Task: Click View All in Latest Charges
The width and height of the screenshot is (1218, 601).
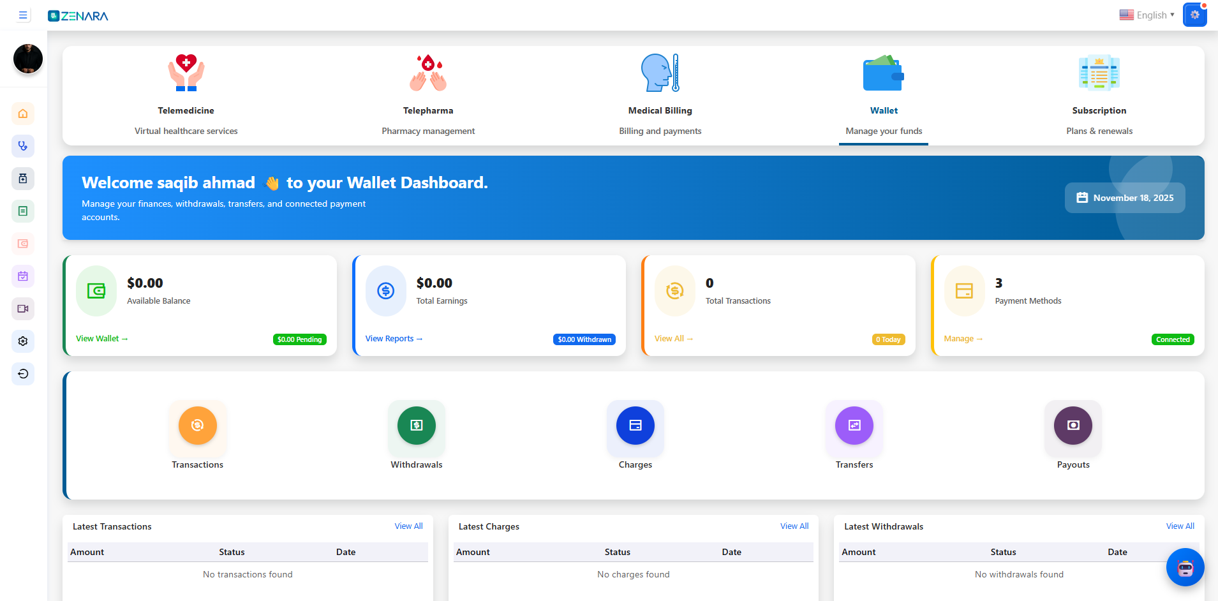Action: point(794,526)
